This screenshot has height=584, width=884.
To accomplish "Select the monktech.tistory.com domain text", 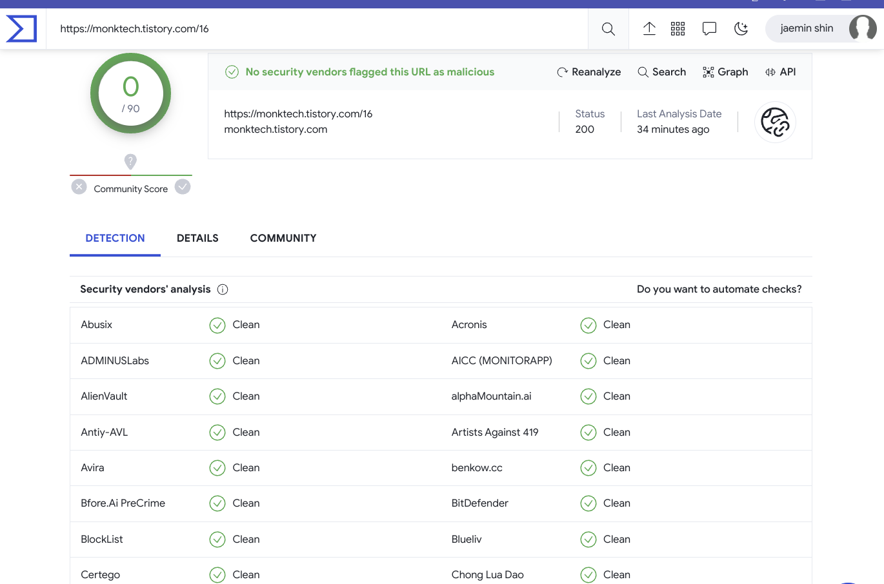I will coord(276,130).
